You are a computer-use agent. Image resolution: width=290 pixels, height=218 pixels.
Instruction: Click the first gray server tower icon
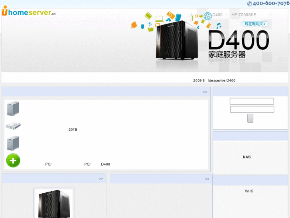[x=13, y=108]
